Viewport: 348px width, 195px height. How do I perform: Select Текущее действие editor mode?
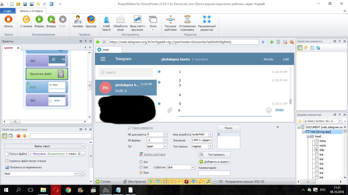pos(170,23)
